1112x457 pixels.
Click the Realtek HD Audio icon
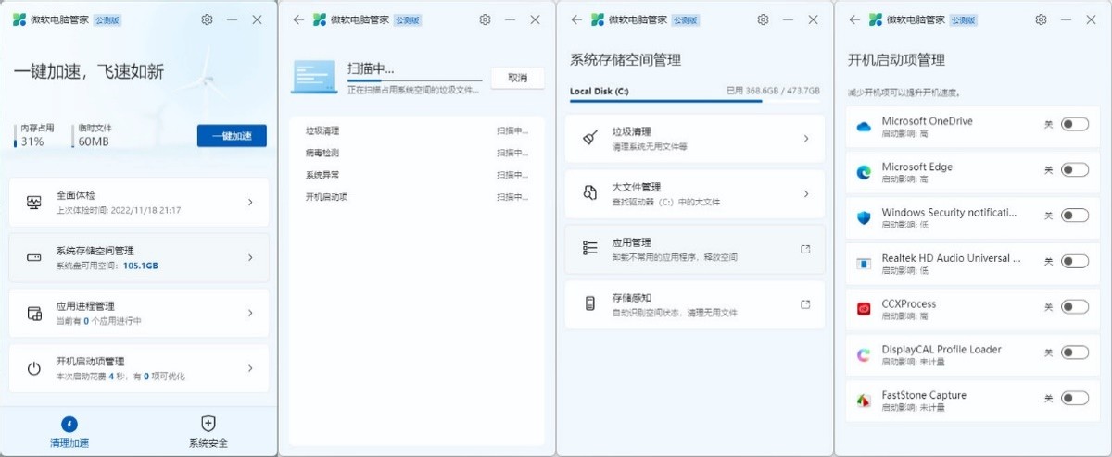pos(864,264)
